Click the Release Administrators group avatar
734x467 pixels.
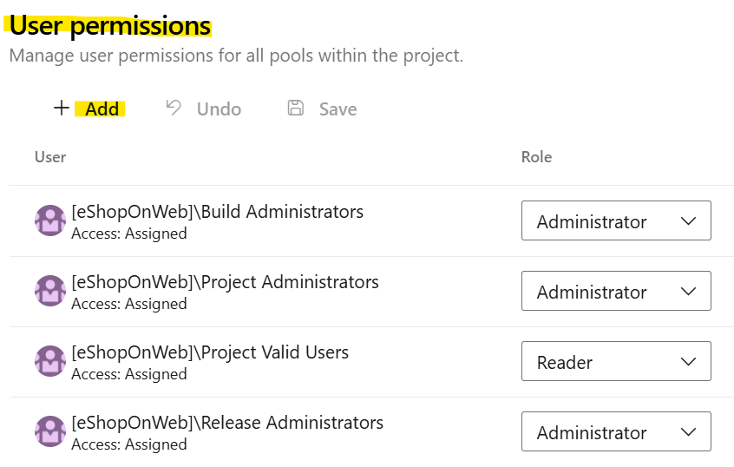click(x=50, y=431)
